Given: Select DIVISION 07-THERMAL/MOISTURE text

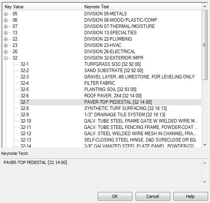Looking at the screenshot, I should (x=119, y=26).
